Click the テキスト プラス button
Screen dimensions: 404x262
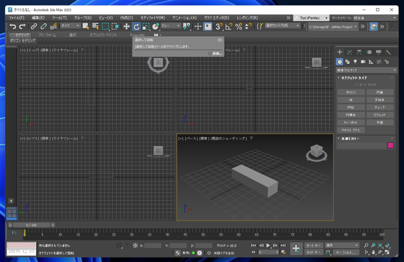(351, 130)
